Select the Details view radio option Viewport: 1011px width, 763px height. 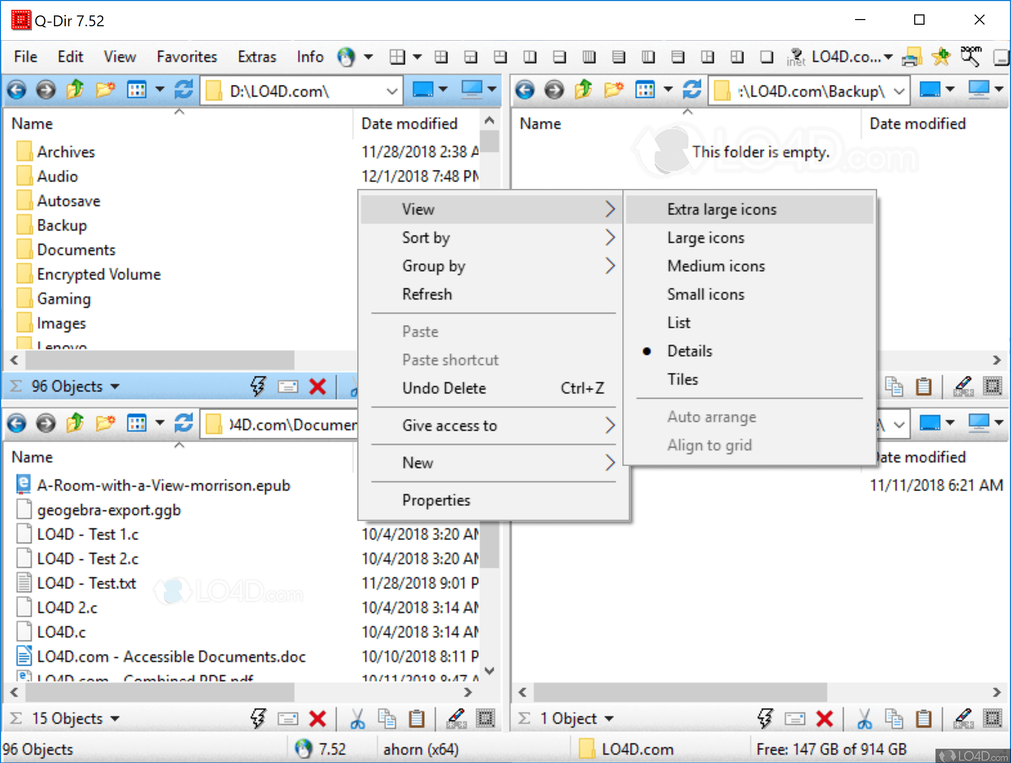click(689, 351)
